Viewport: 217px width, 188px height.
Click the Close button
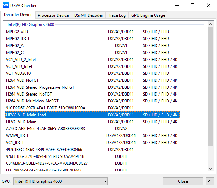tap(183, 181)
